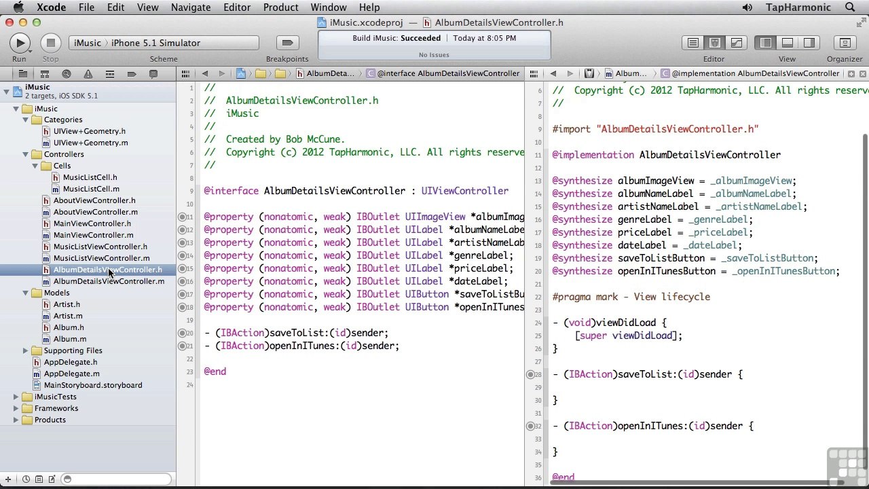The height and width of the screenshot is (489, 869).
Task: Open the Xcode menu
Action: point(51,7)
